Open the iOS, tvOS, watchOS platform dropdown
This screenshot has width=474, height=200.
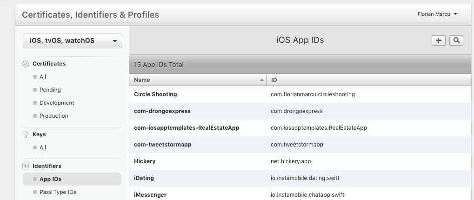pyautogui.click(x=72, y=41)
